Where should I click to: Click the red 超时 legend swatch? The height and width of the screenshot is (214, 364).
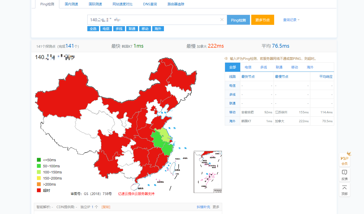pos(39,190)
